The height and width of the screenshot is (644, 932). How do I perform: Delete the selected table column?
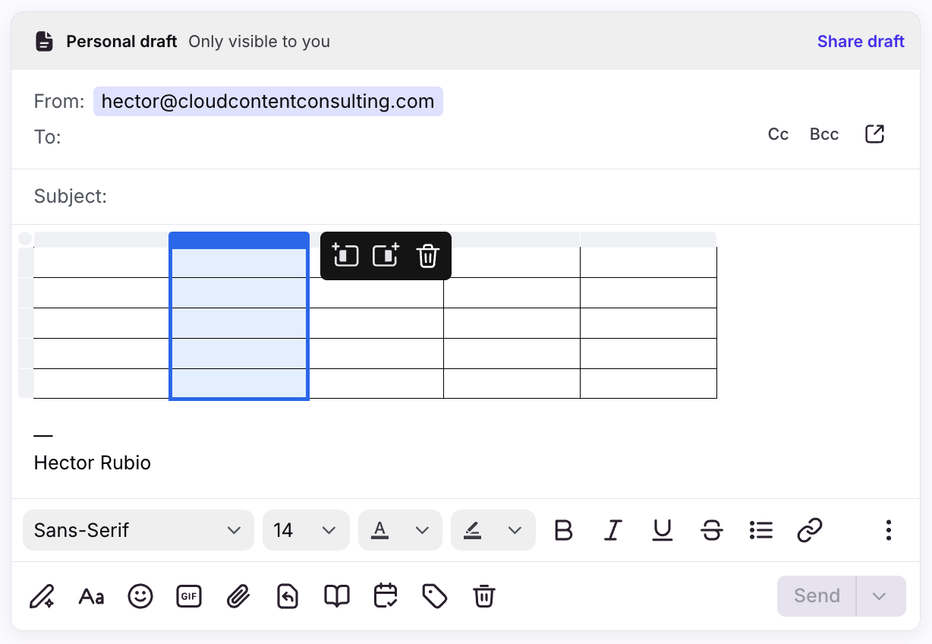click(x=428, y=256)
